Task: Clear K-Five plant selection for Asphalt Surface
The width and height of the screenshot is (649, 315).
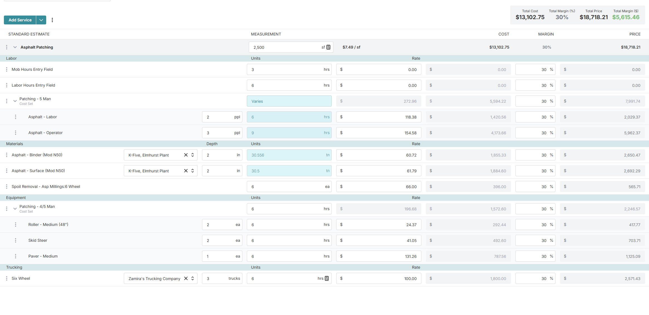Action: 186,171
